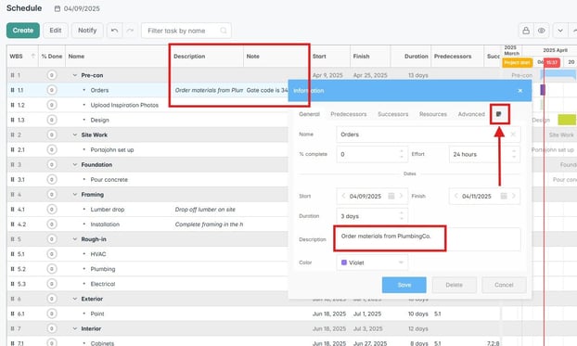Image resolution: width=577 pixels, height=346 pixels.
Task: Switch to the Predecessors tab
Action: 349,114
